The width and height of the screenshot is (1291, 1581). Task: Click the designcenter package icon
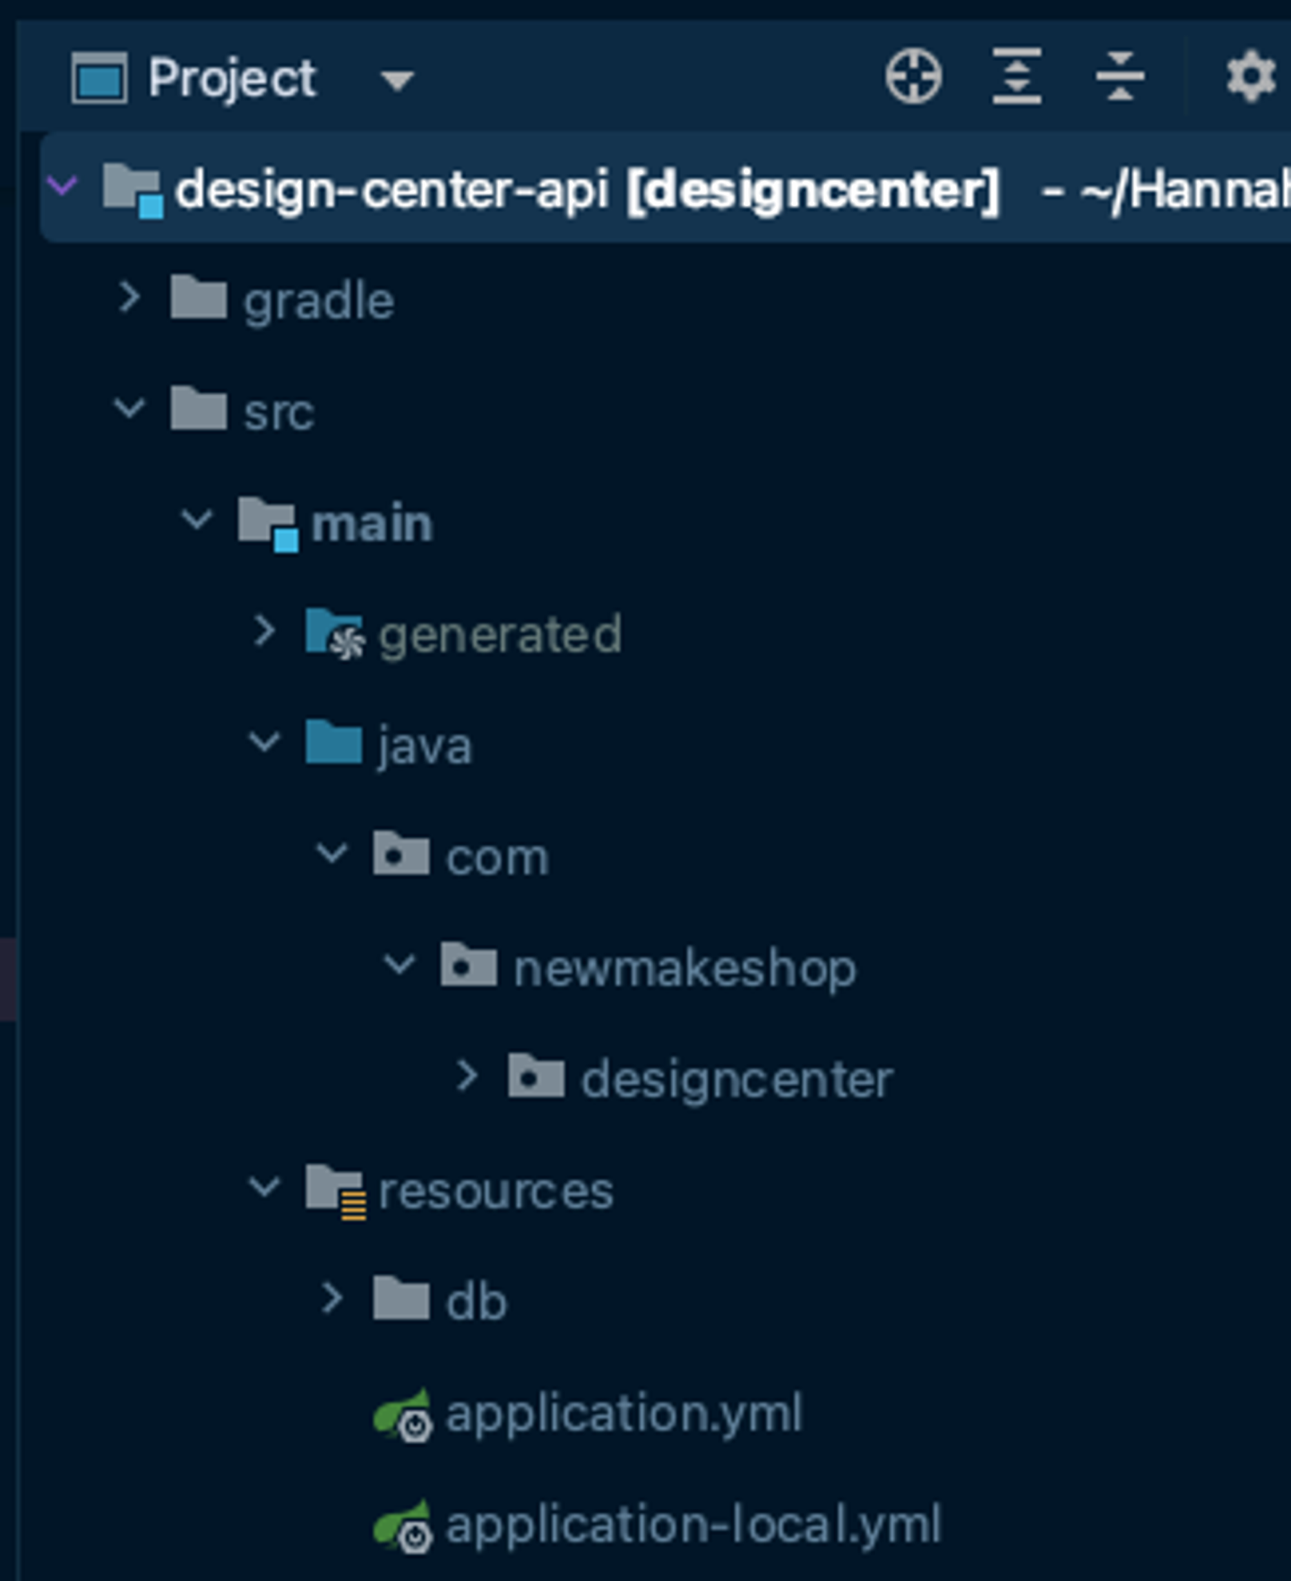point(536,1077)
